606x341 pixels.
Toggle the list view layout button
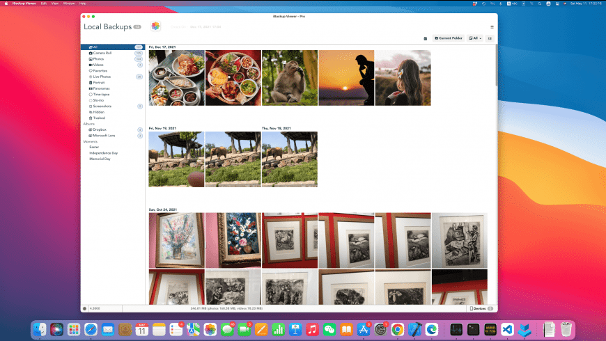pyautogui.click(x=490, y=38)
